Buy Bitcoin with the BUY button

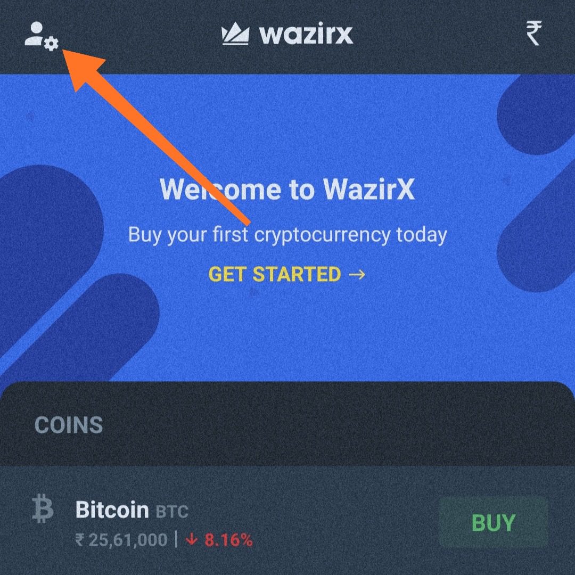tap(494, 523)
